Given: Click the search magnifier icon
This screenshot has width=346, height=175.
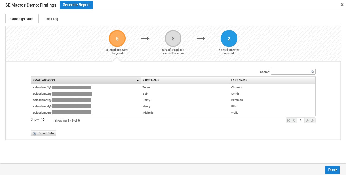Looking at the screenshot, I should (x=313, y=72).
